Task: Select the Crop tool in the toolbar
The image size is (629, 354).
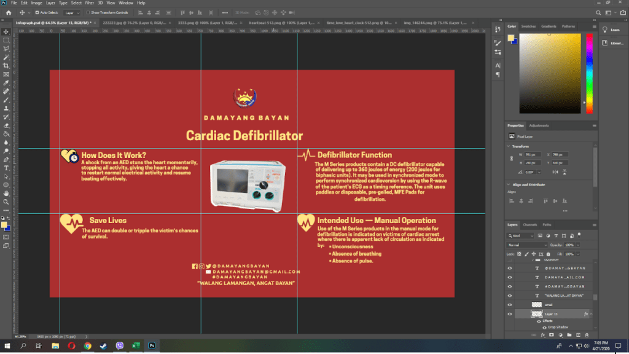Action: (6, 65)
